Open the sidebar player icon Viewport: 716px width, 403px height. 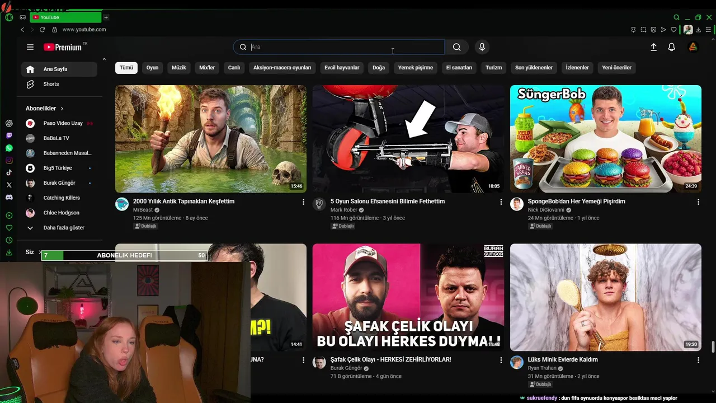coord(9,215)
